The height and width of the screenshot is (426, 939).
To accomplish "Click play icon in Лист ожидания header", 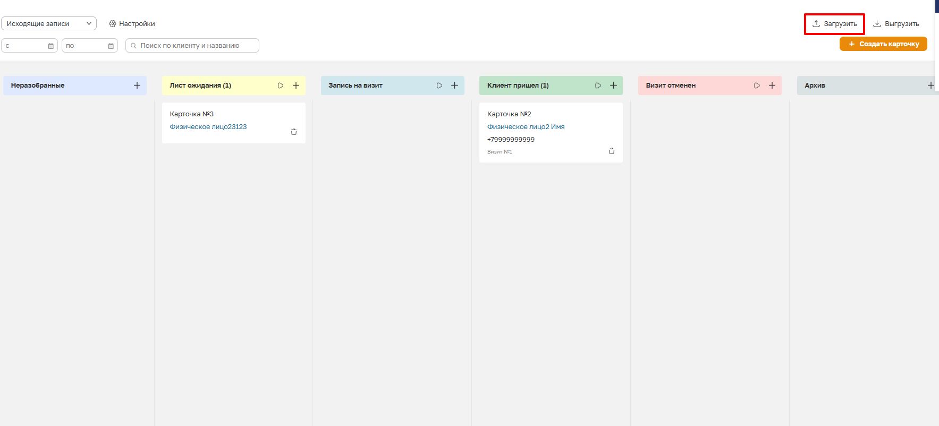I will point(281,86).
